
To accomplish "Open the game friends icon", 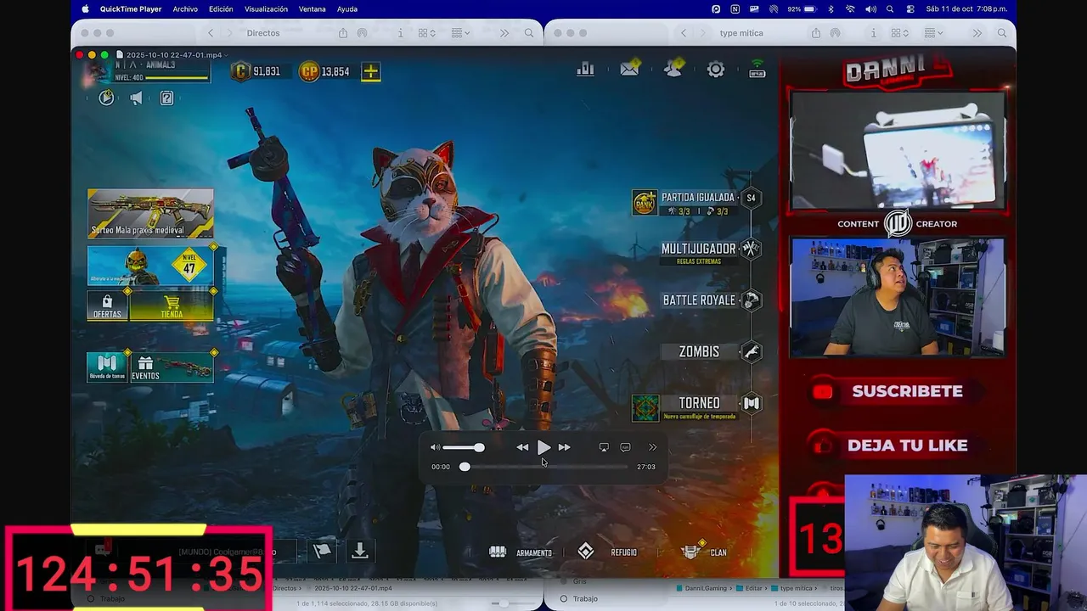I will (x=673, y=70).
